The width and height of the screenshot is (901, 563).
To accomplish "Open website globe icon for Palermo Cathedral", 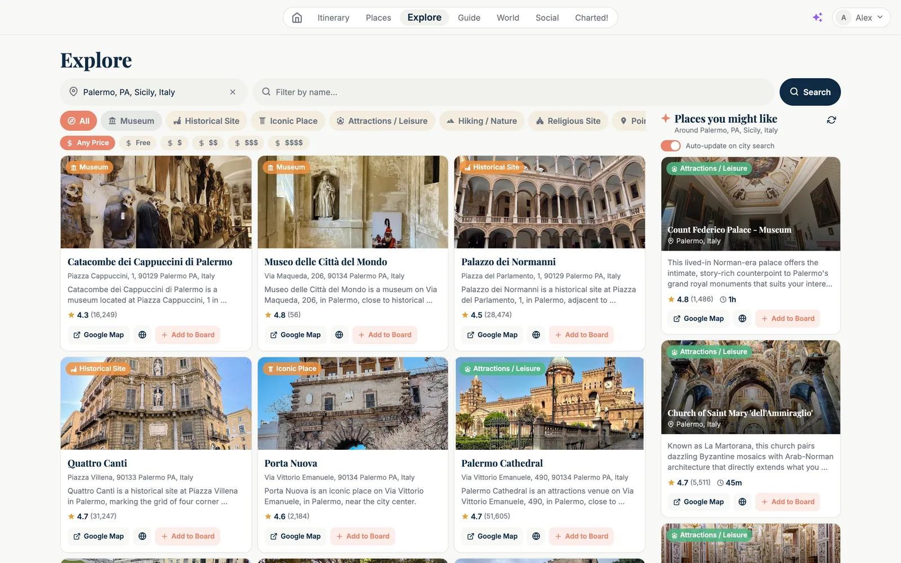I will pos(536,537).
